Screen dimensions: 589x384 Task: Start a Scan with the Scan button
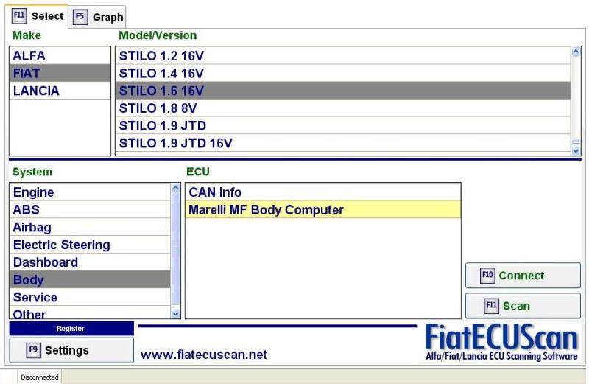pos(523,306)
